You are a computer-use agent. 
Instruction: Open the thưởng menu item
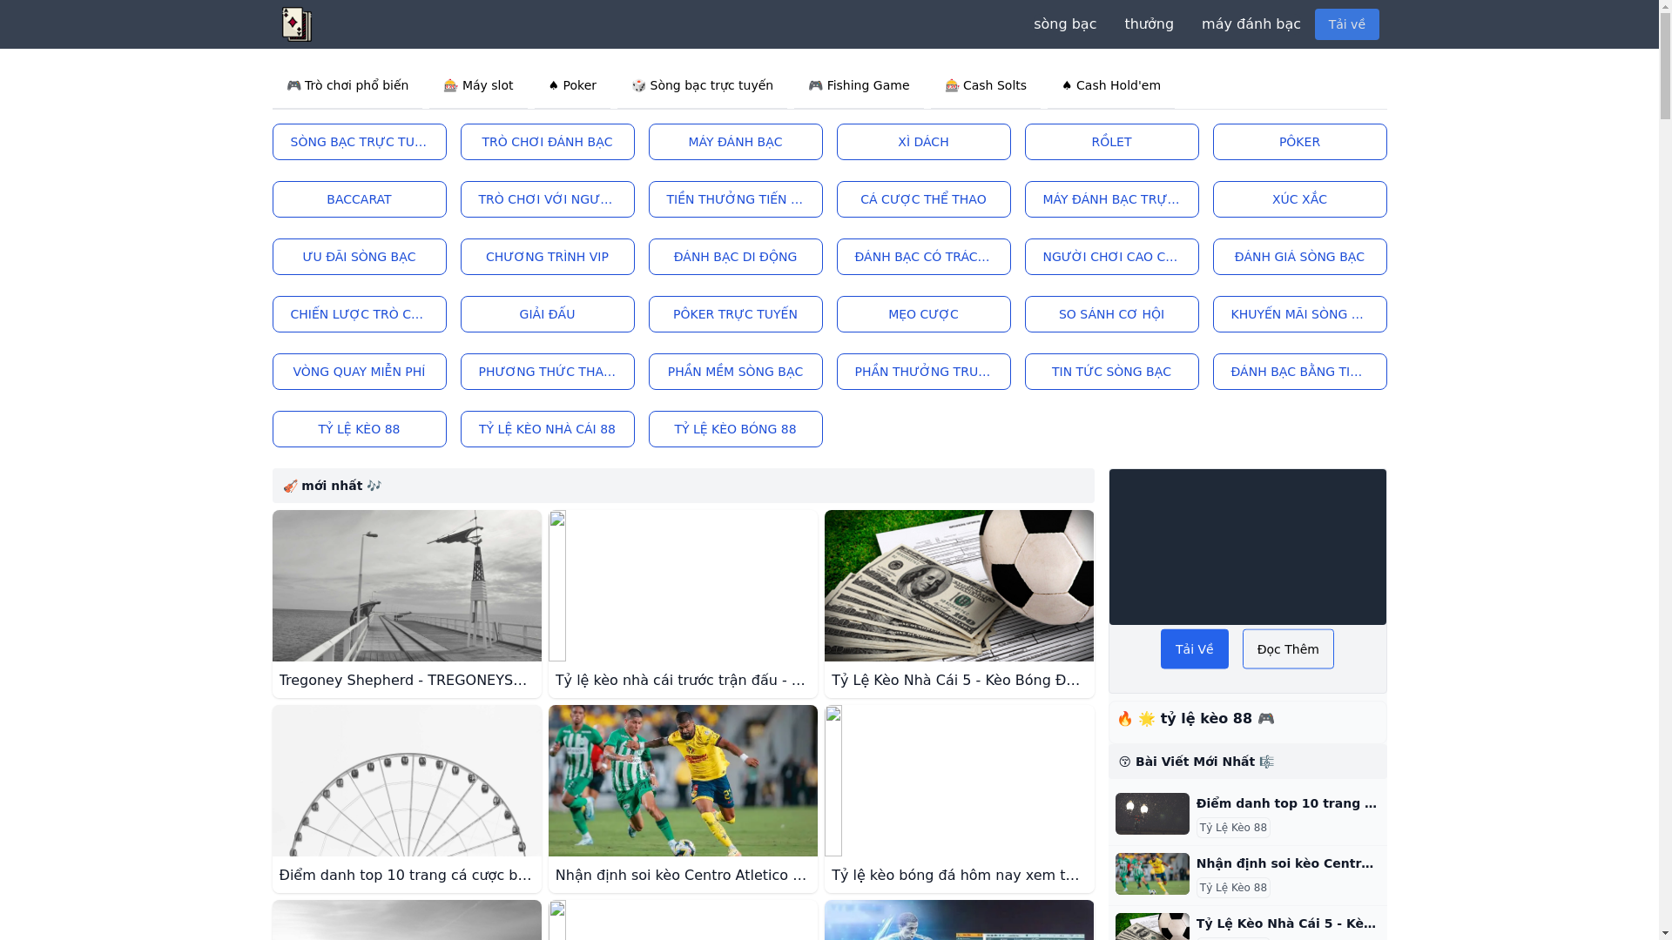[1149, 24]
